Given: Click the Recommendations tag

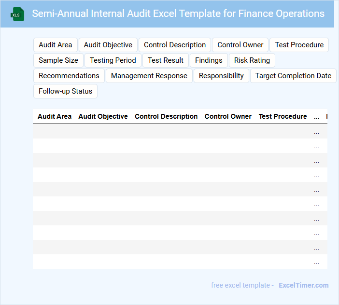Looking at the screenshot, I should (x=69, y=76).
